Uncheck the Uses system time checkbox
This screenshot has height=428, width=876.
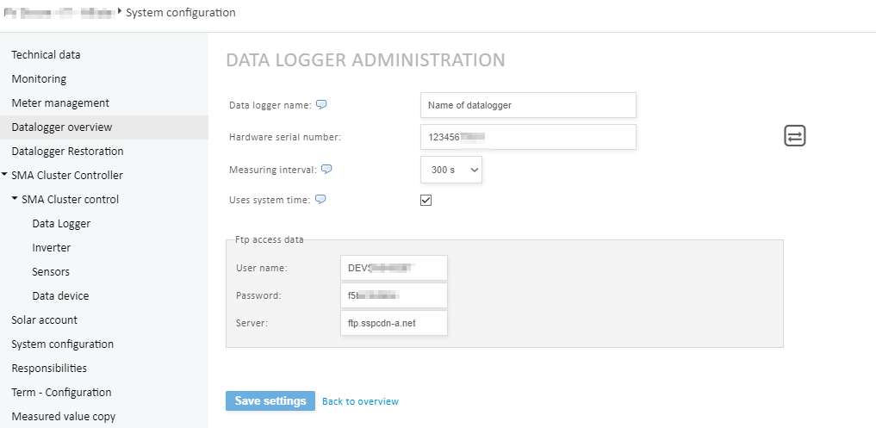(x=426, y=201)
